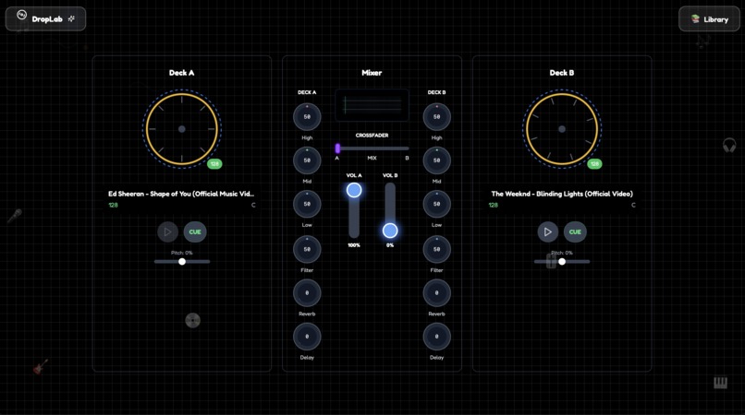Click Deck B Low EQ knob

coord(436,204)
